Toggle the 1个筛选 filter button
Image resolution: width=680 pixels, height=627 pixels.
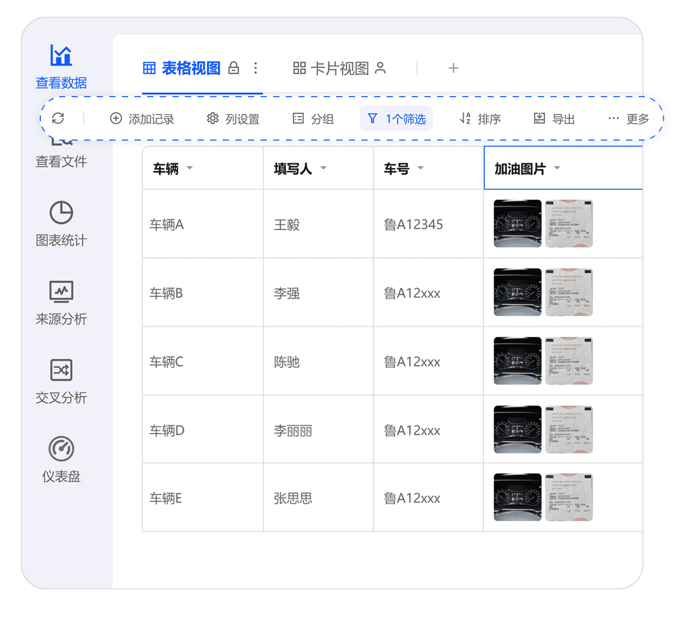point(396,119)
